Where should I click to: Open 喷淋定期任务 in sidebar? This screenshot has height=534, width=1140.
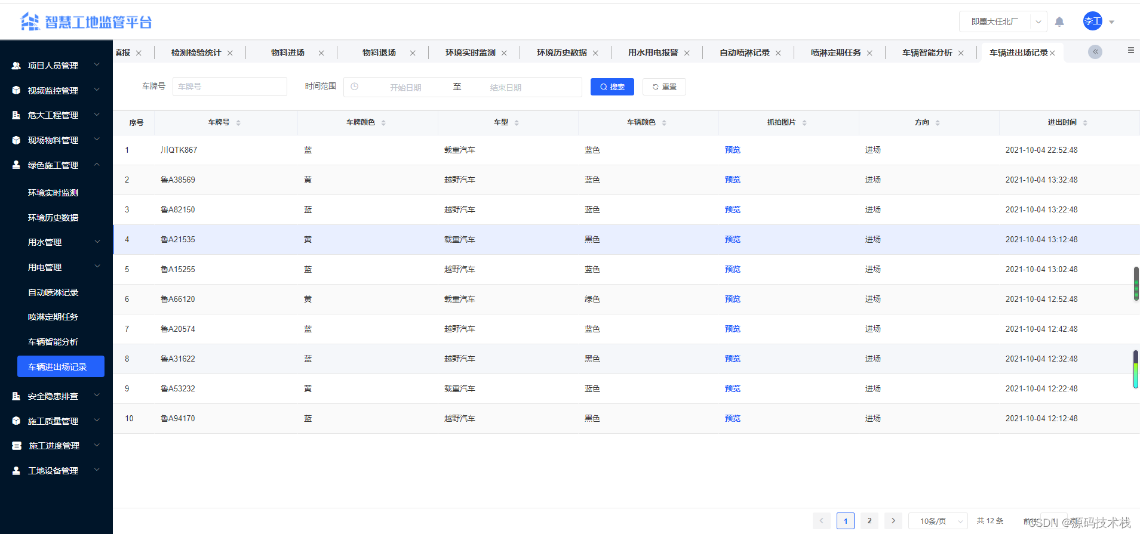pyautogui.click(x=53, y=317)
